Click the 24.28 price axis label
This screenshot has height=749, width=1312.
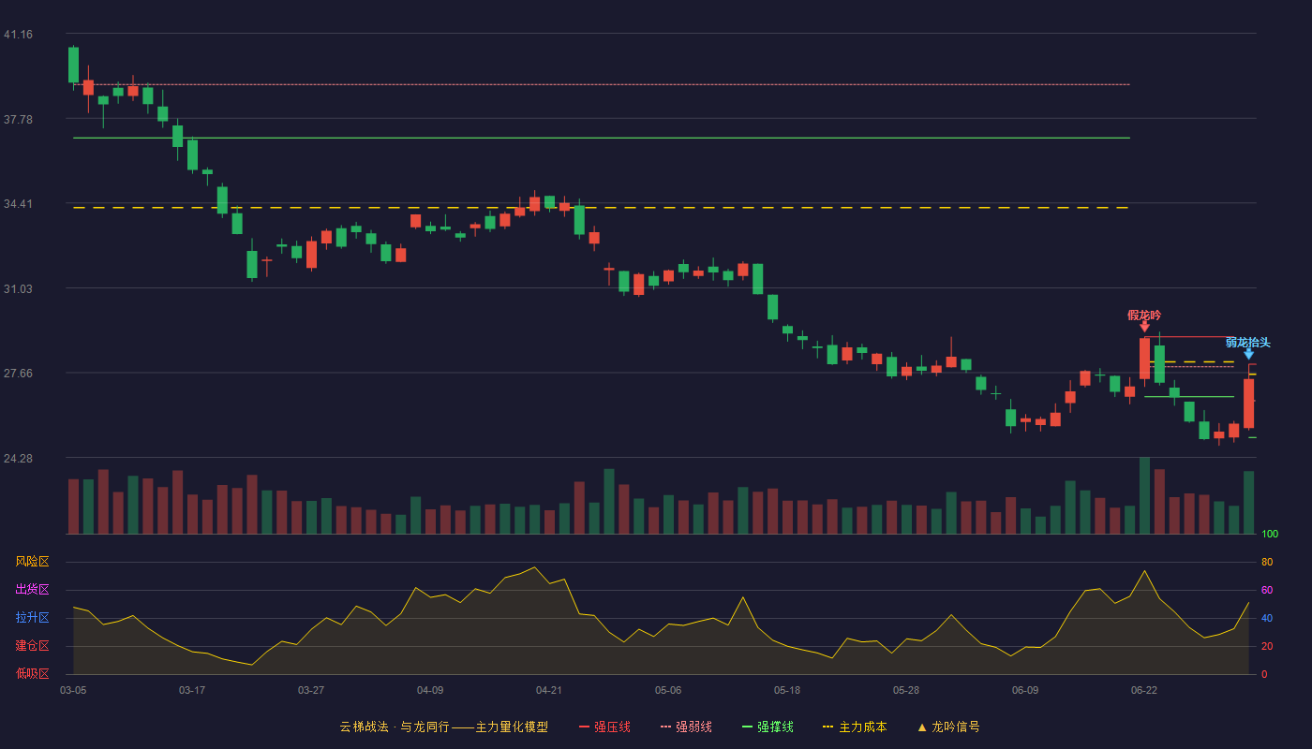tap(18, 459)
